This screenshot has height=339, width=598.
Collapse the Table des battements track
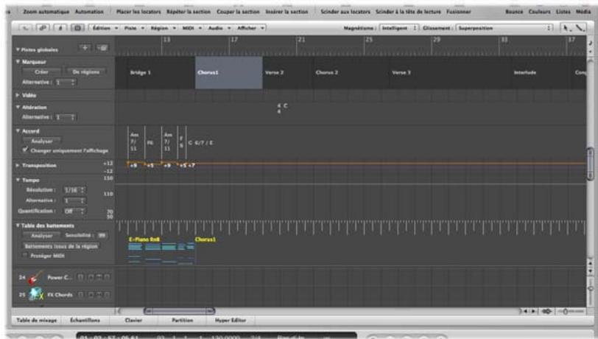click(x=18, y=226)
